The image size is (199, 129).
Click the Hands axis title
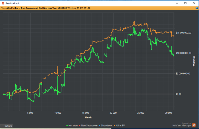click(88, 117)
